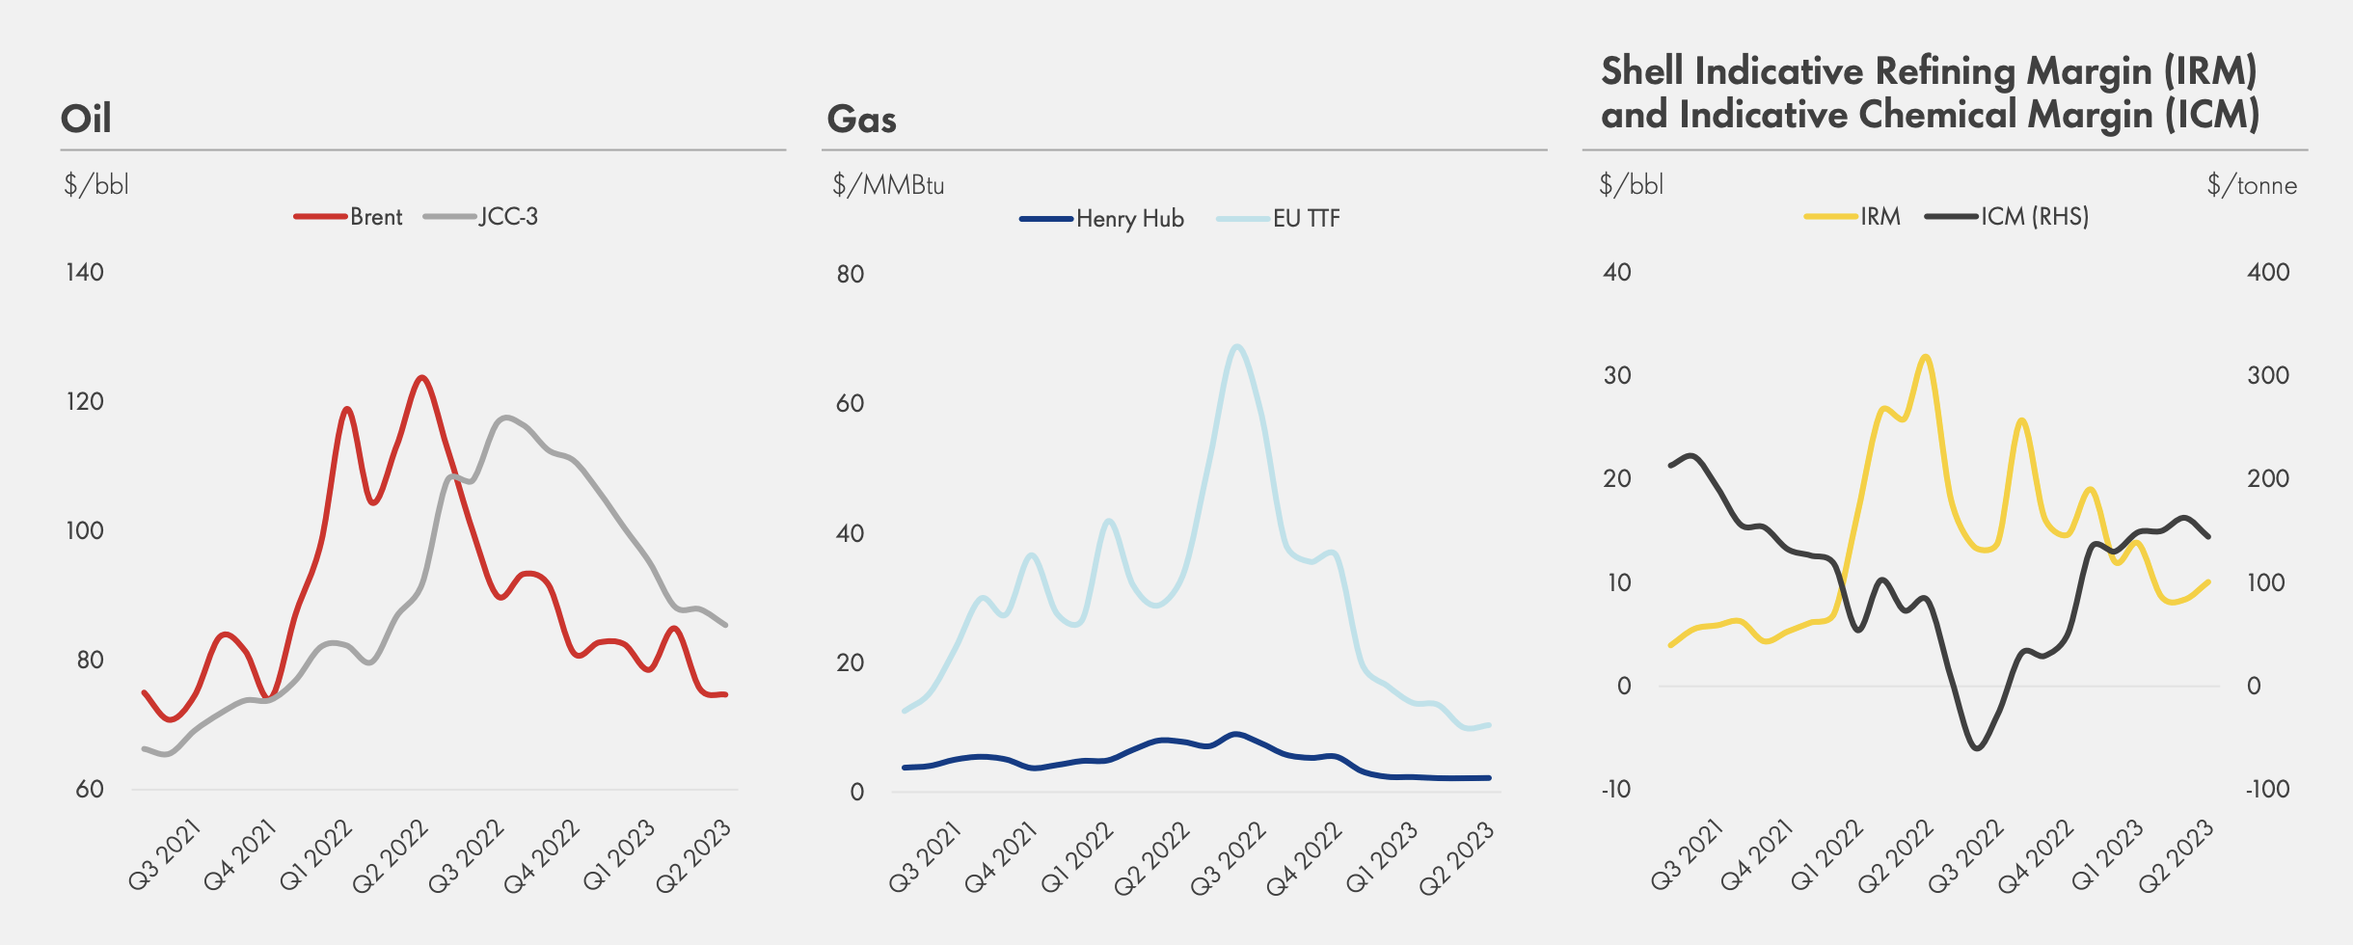The image size is (2353, 945).
Task: Click the '140' value on Oil axis
Action: pyautogui.click(x=85, y=272)
